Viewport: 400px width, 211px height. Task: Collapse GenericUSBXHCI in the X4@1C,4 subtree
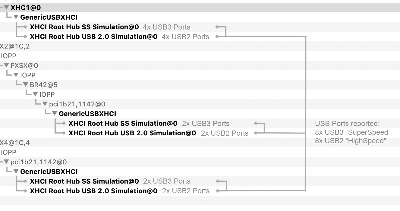pyautogui.click(x=16, y=172)
